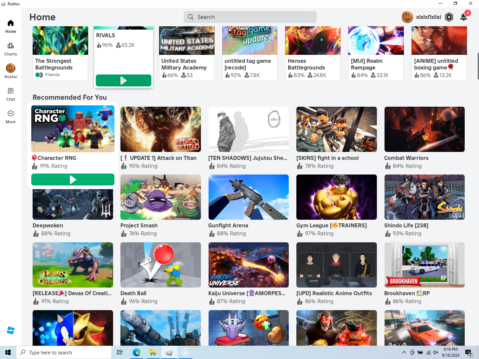Open [SKINS] fight in a school thumbnail
Image resolution: width=479 pixels, height=359 pixels.
pyautogui.click(x=337, y=129)
